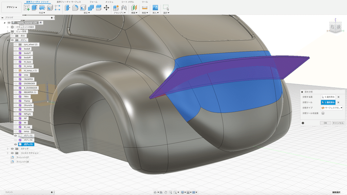Viewport: 347px width, 195px height.
Task: Select the Press Pull tool icon
Action: click(67, 8)
